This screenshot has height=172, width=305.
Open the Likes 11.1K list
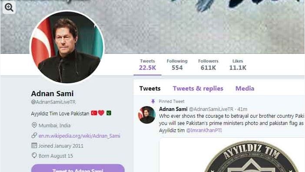click(238, 65)
